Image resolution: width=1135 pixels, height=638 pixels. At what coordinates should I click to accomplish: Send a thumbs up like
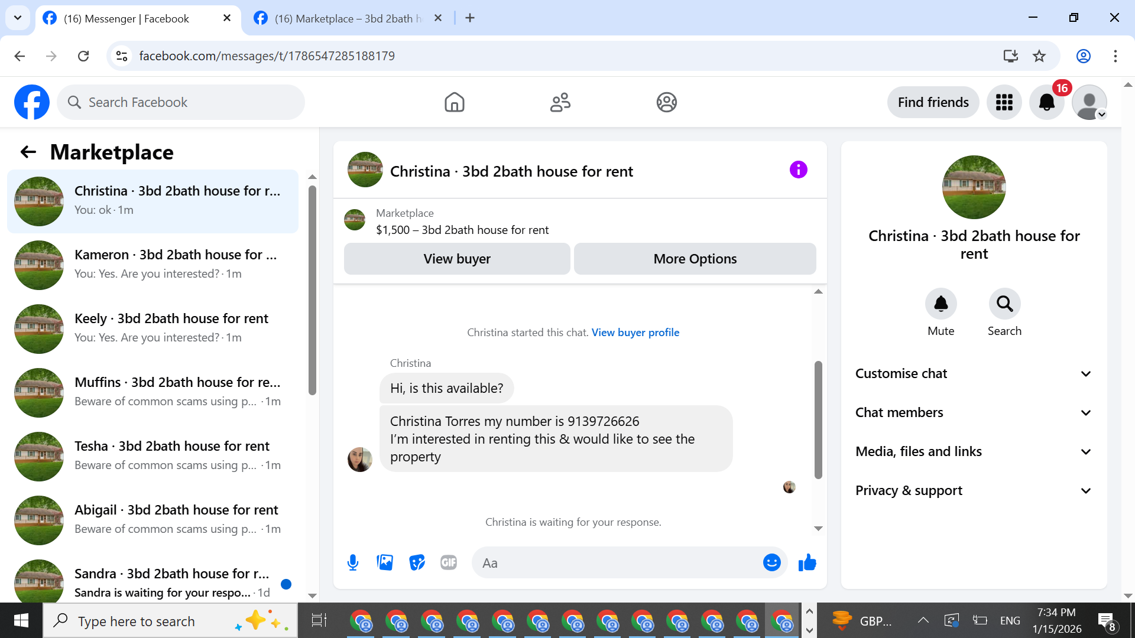(807, 562)
